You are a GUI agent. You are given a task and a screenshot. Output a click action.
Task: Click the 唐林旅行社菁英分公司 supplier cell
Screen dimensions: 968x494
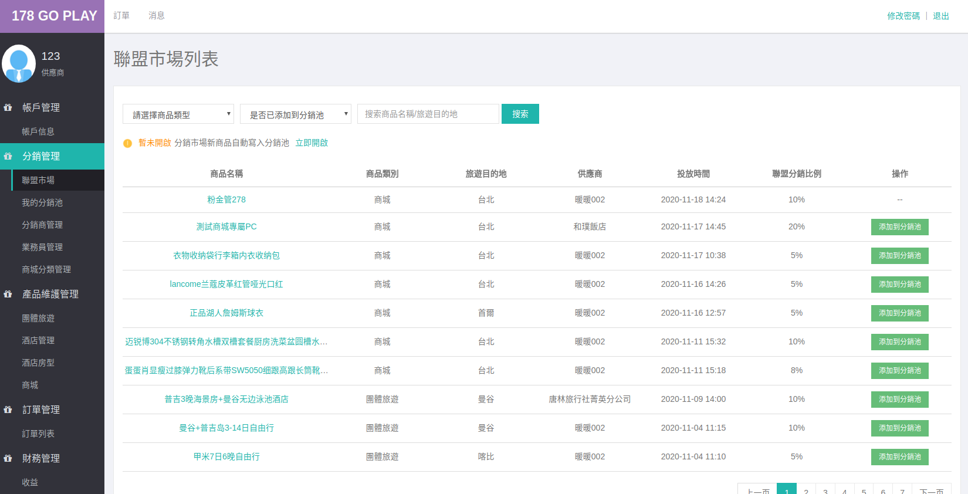point(590,399)
